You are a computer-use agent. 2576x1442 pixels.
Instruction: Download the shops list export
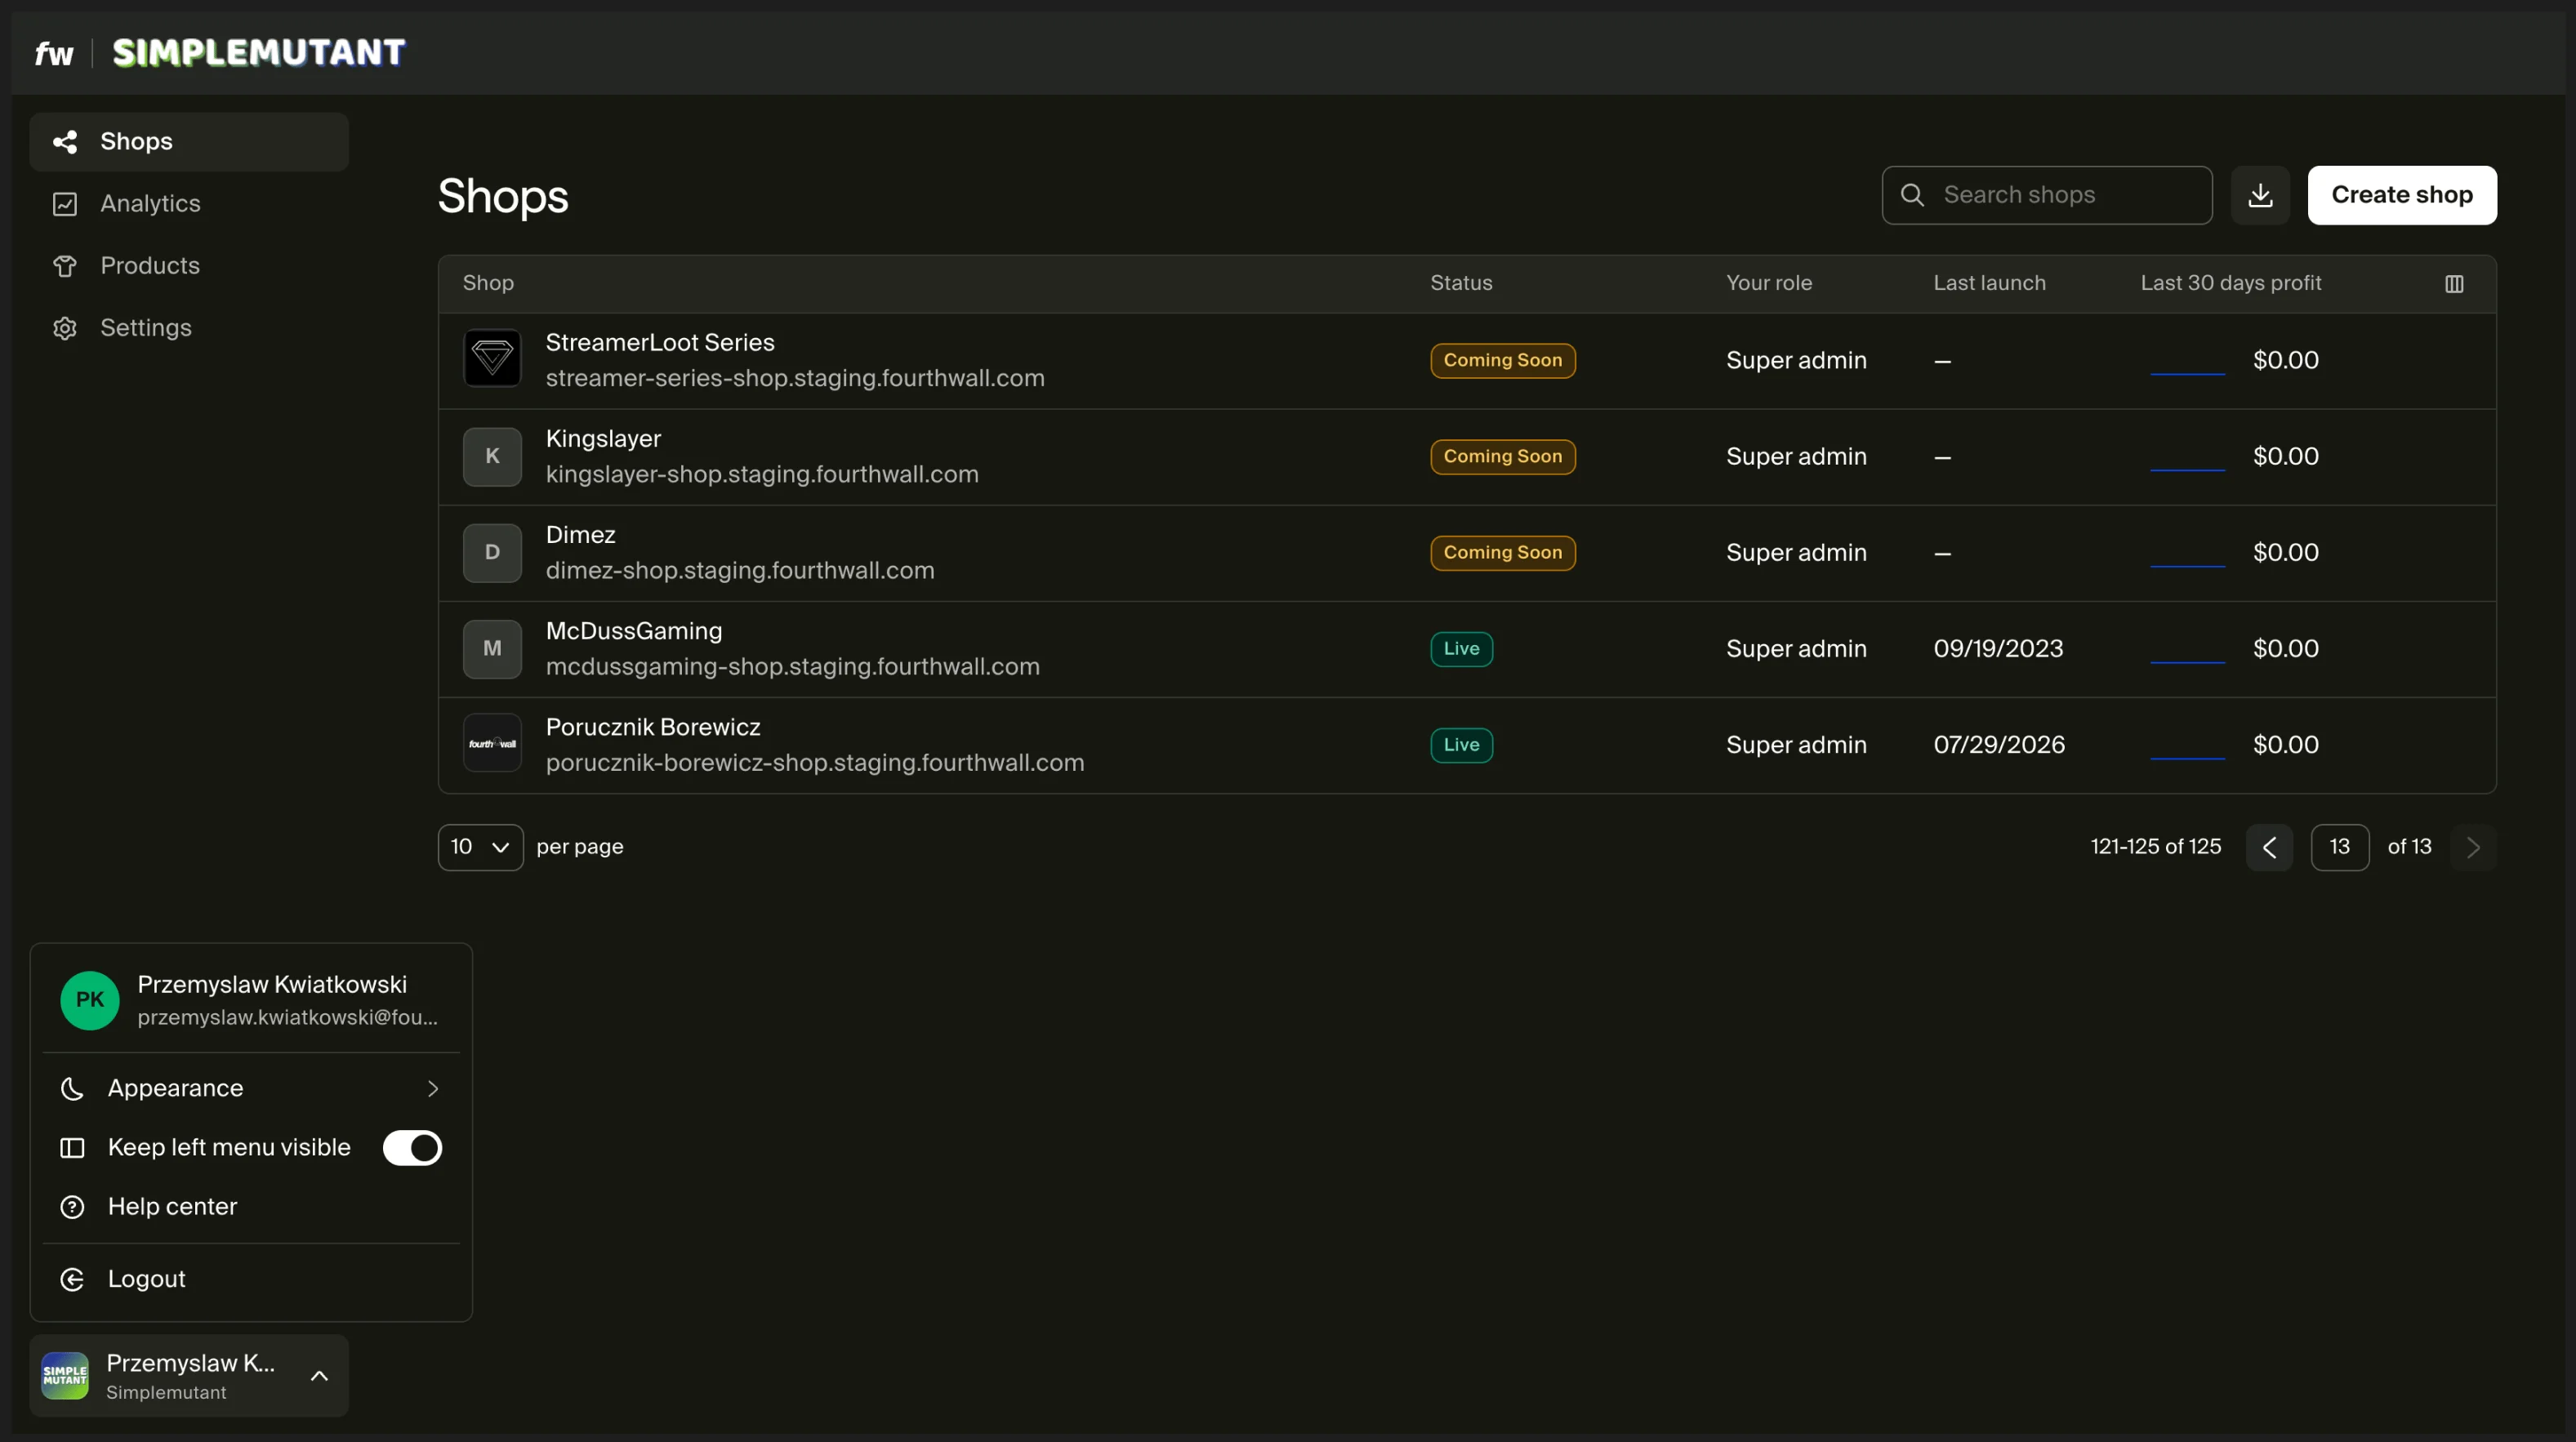point(2260,195)
